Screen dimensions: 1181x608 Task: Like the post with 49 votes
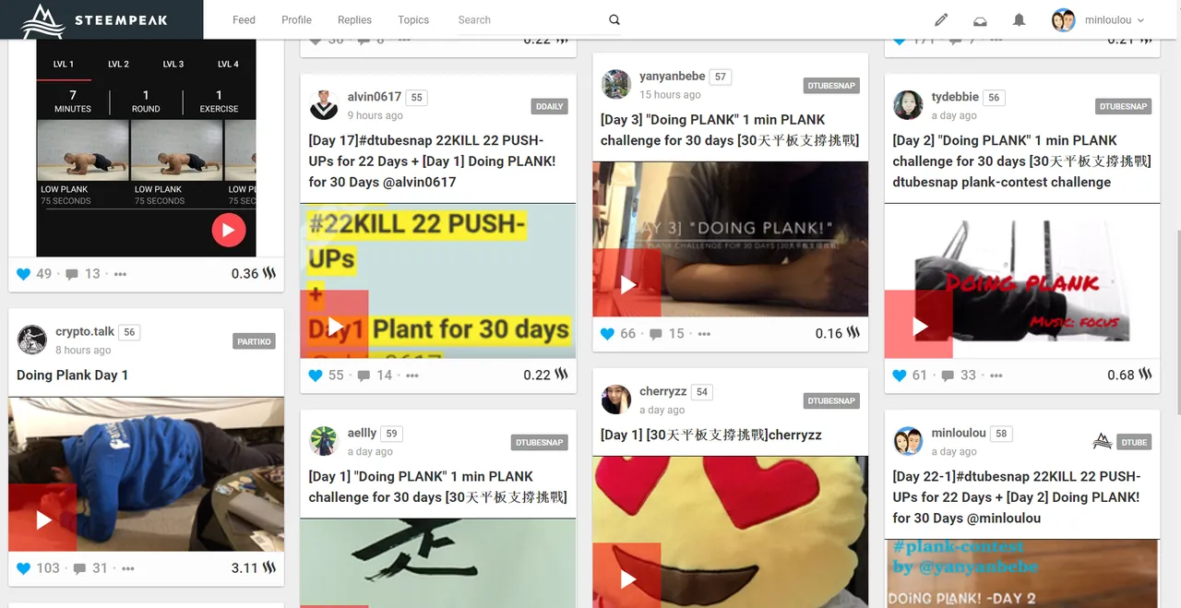(x=24, y=274)
